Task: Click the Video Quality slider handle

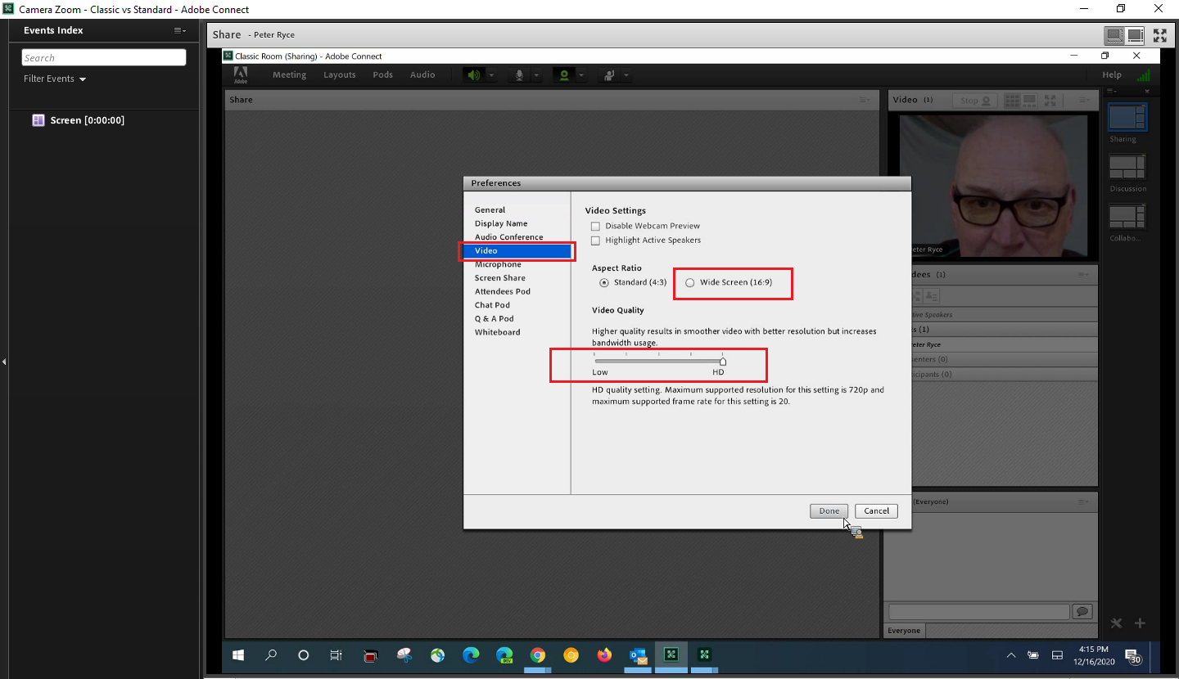Action: (x=722, y=361)
